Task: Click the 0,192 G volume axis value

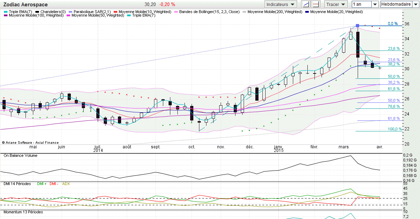Action: pos(410,160)
